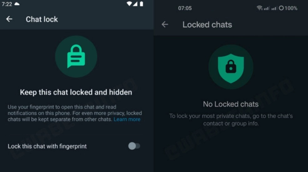Viewport: 308px width, 172px height.
Task: Tap the 'Locked chats' screen title
Action: pyautogui.click(x=207, y=25)
